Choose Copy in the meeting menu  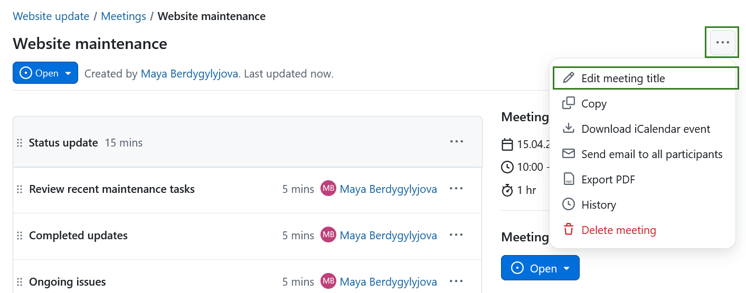593,104
